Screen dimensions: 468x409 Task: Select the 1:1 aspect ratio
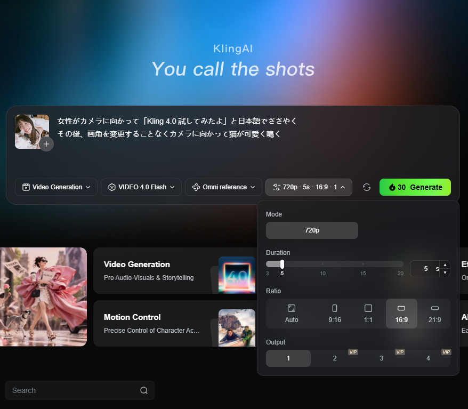point(368,314)
